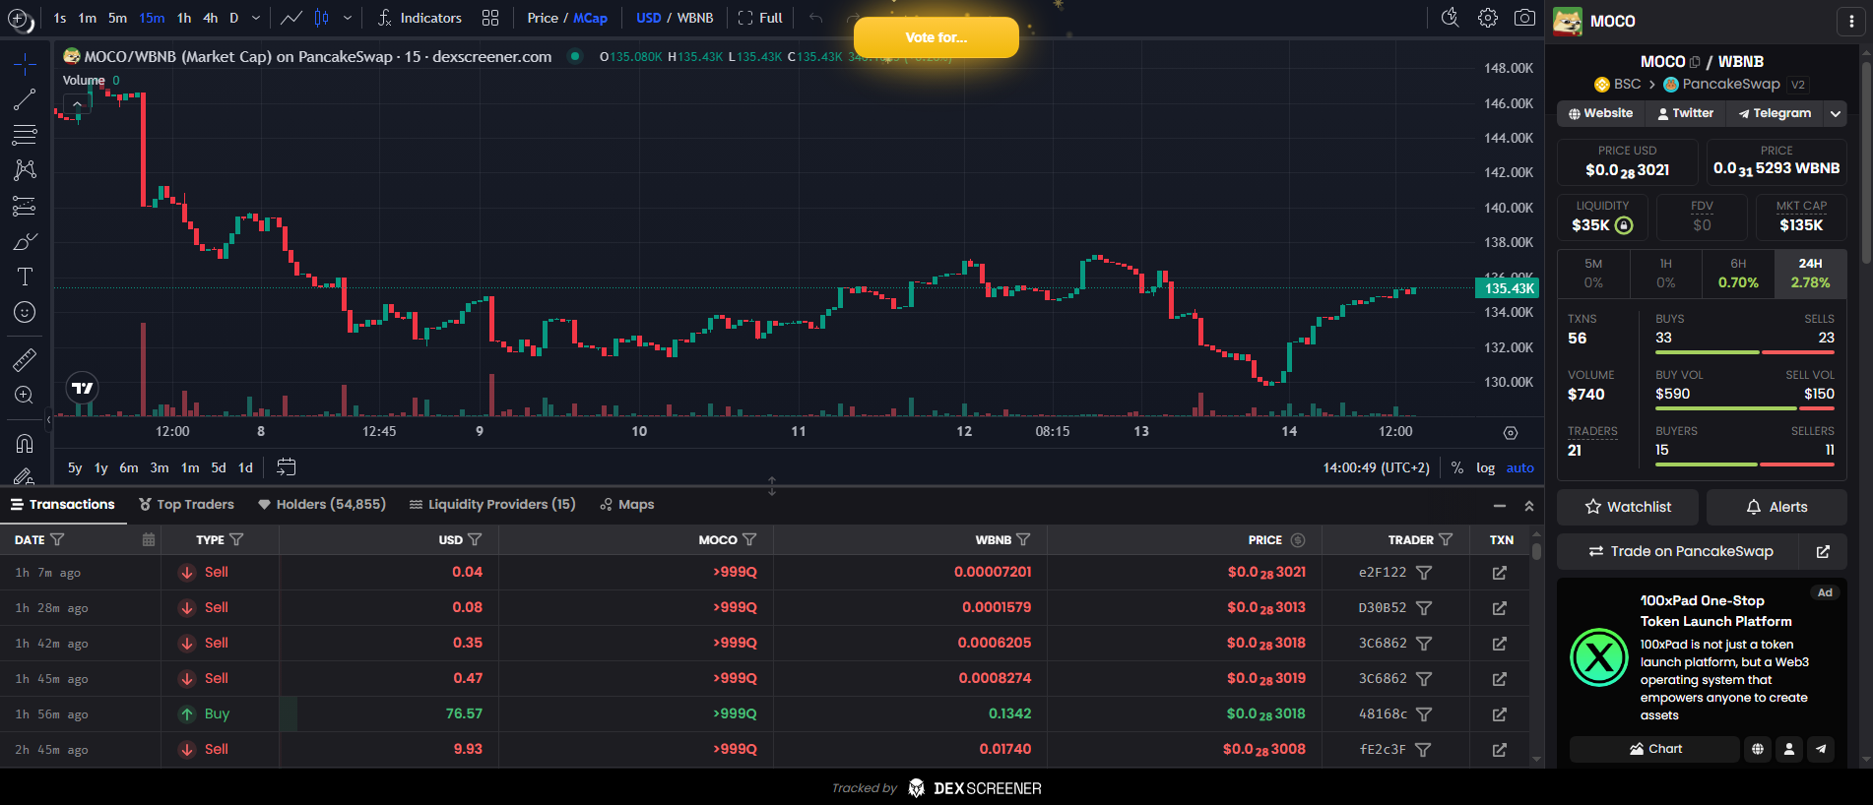
Task: Open the quick search time icon
Action: (x=1450, y=18)
